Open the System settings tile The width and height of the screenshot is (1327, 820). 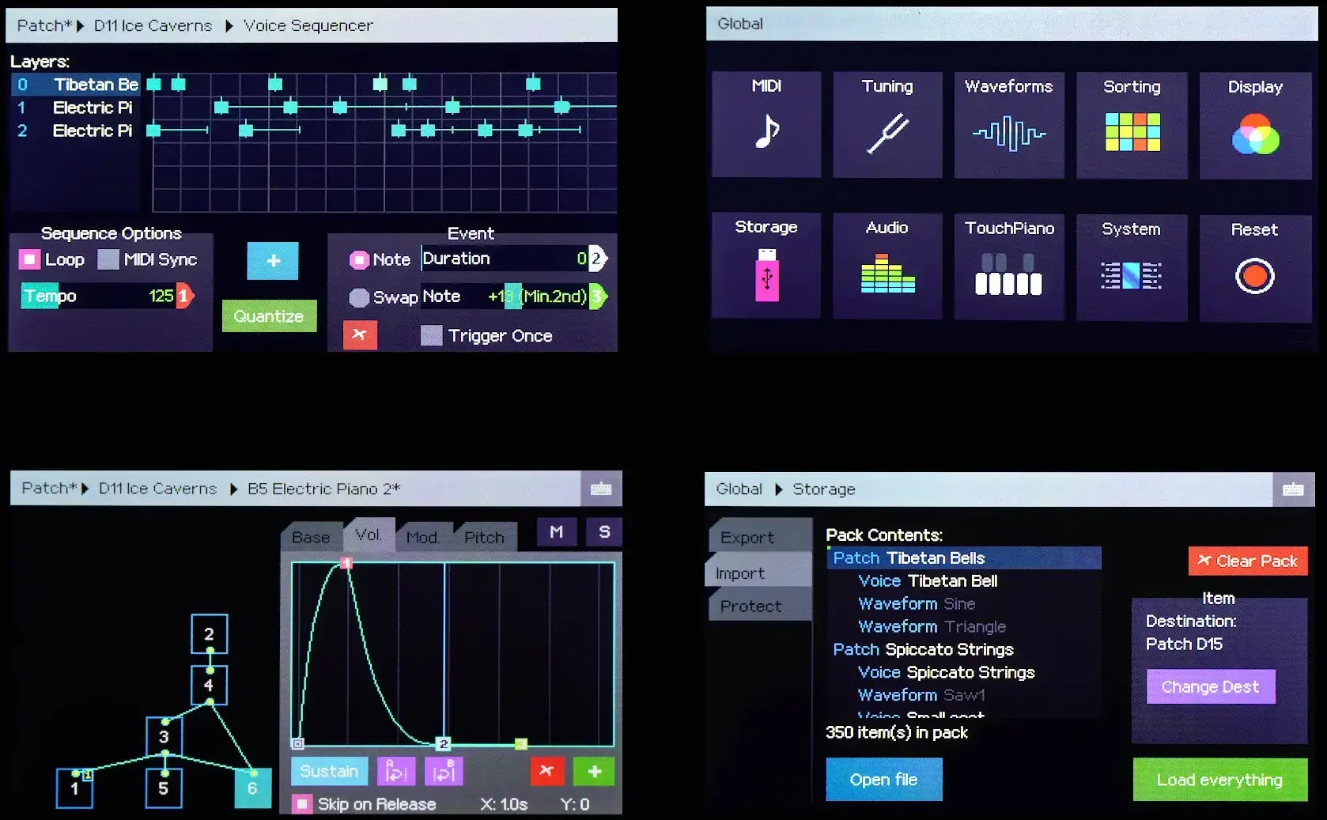coord(1132,268)
